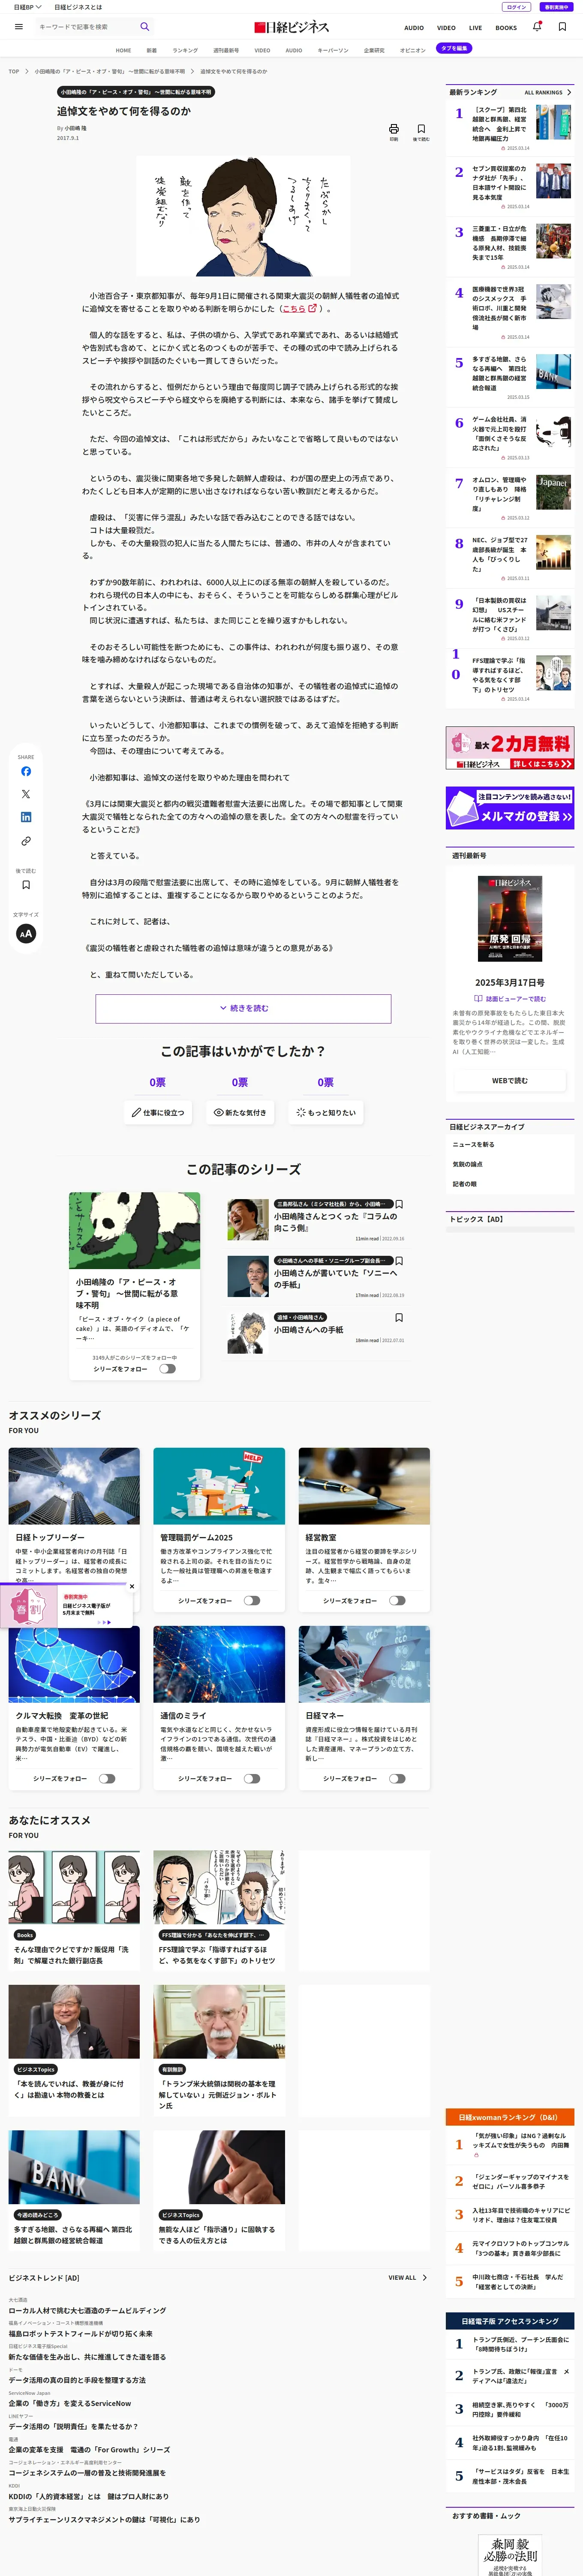
Task: Click the AA font size icon
Action: click(26, 933)
